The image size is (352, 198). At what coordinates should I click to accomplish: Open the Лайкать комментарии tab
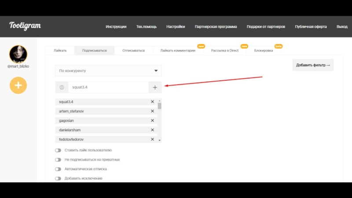178,51
